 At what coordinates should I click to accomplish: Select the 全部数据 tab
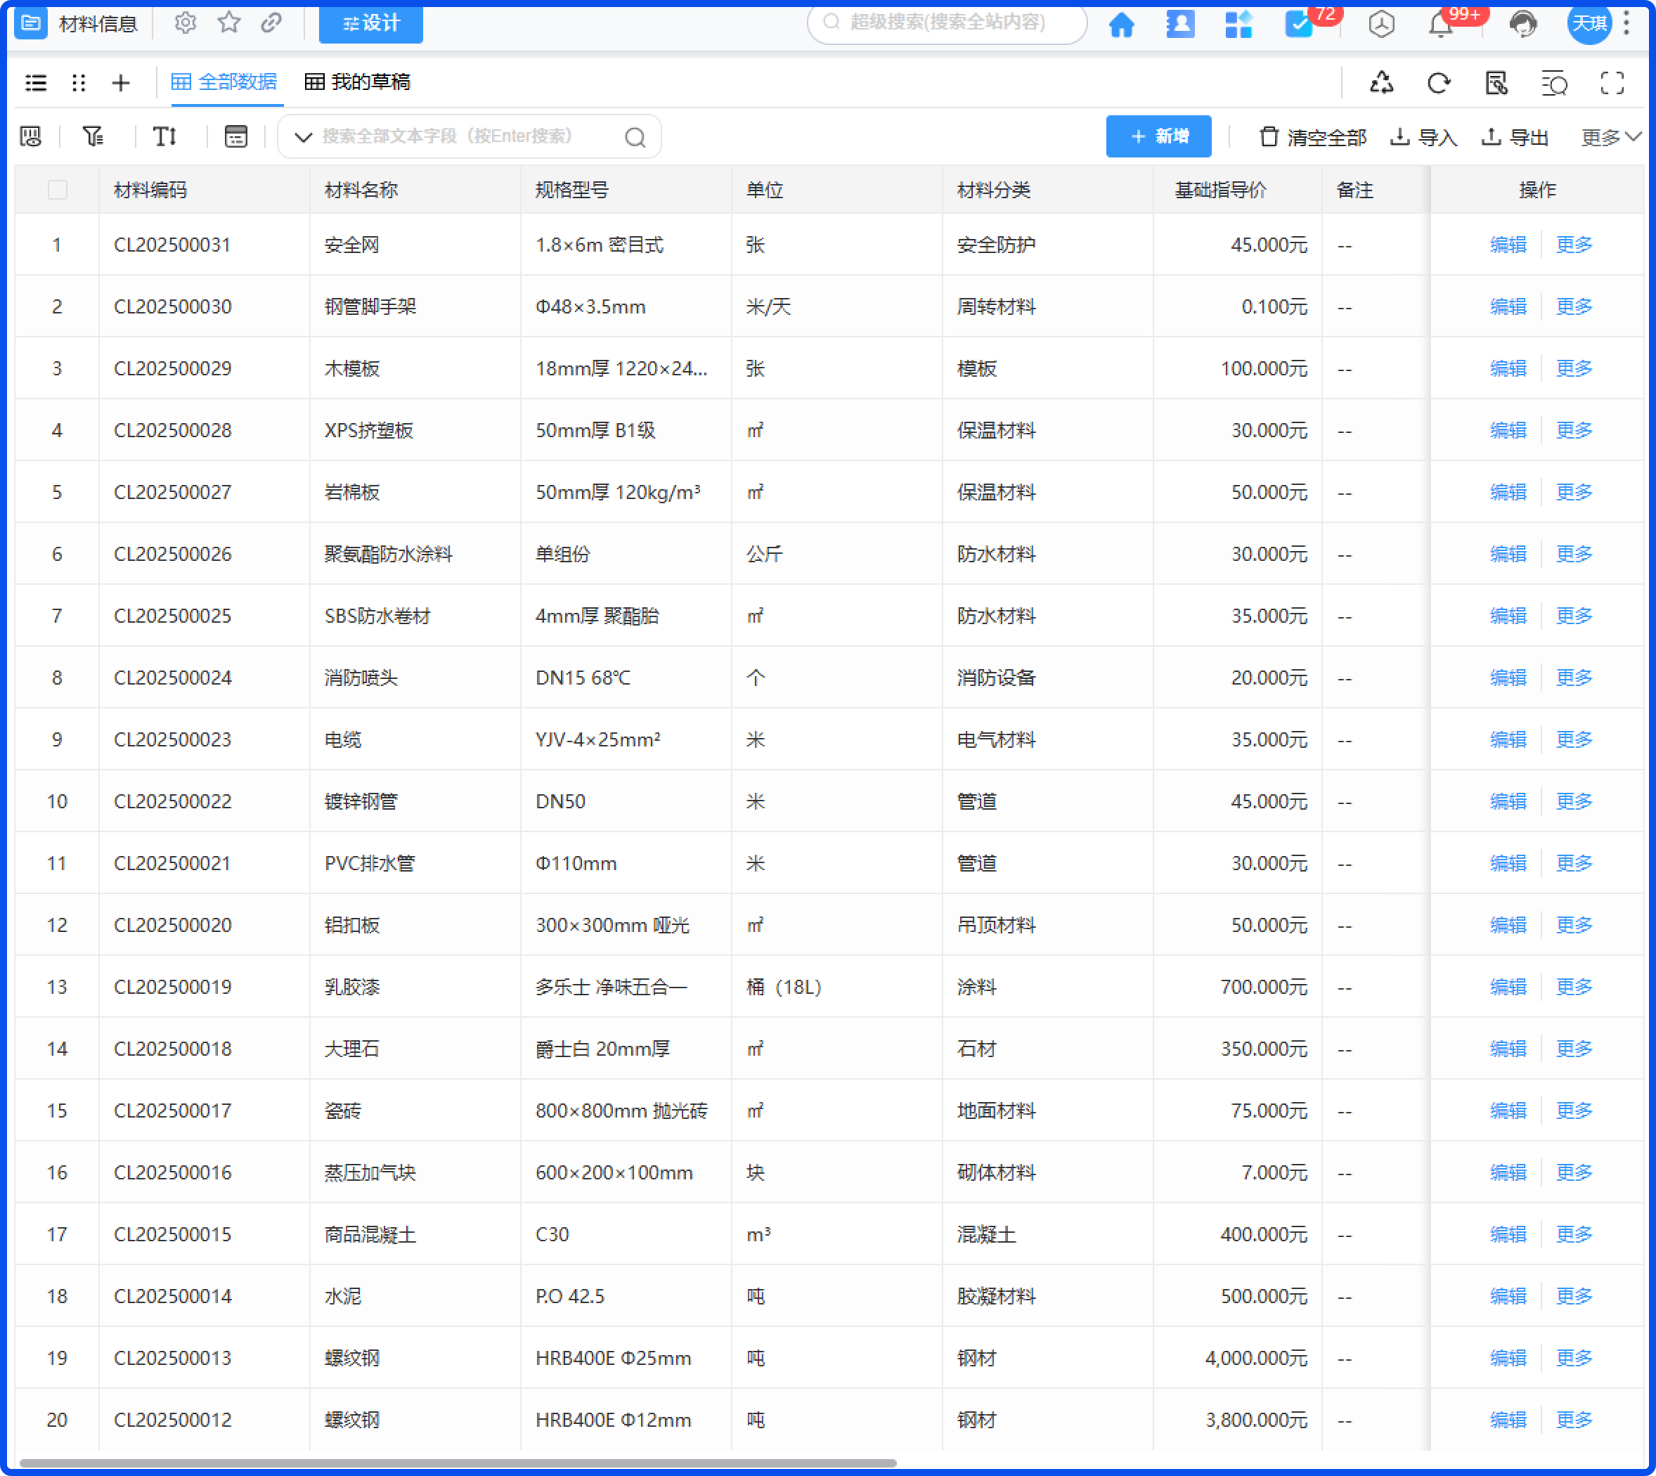pos(226,82)
